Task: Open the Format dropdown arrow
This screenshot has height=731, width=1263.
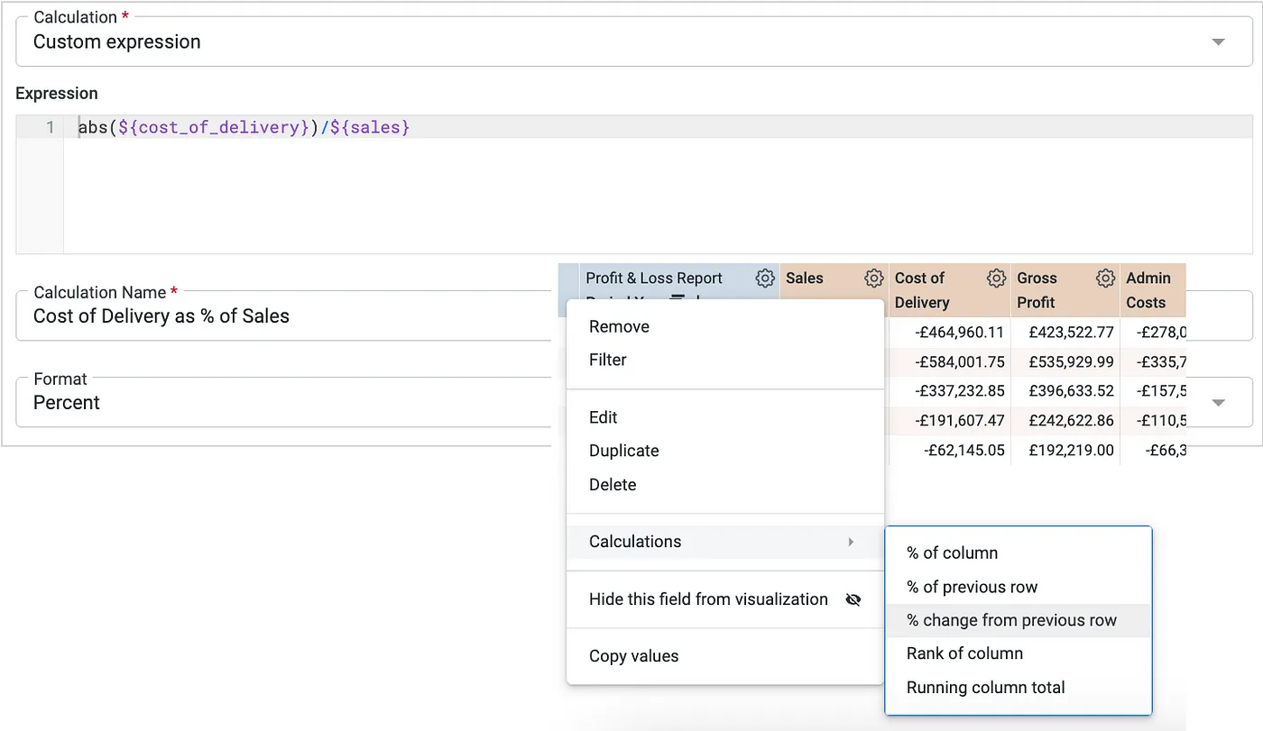Action: coord(1218,403)
